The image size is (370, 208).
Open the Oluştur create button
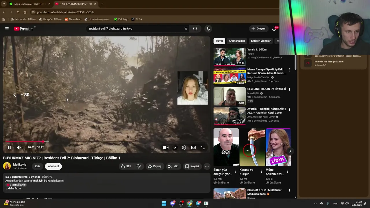[x=258, y=29]
